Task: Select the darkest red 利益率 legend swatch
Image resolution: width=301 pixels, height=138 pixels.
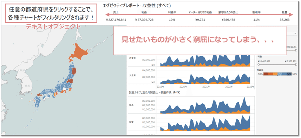Action: coord(266,74)
